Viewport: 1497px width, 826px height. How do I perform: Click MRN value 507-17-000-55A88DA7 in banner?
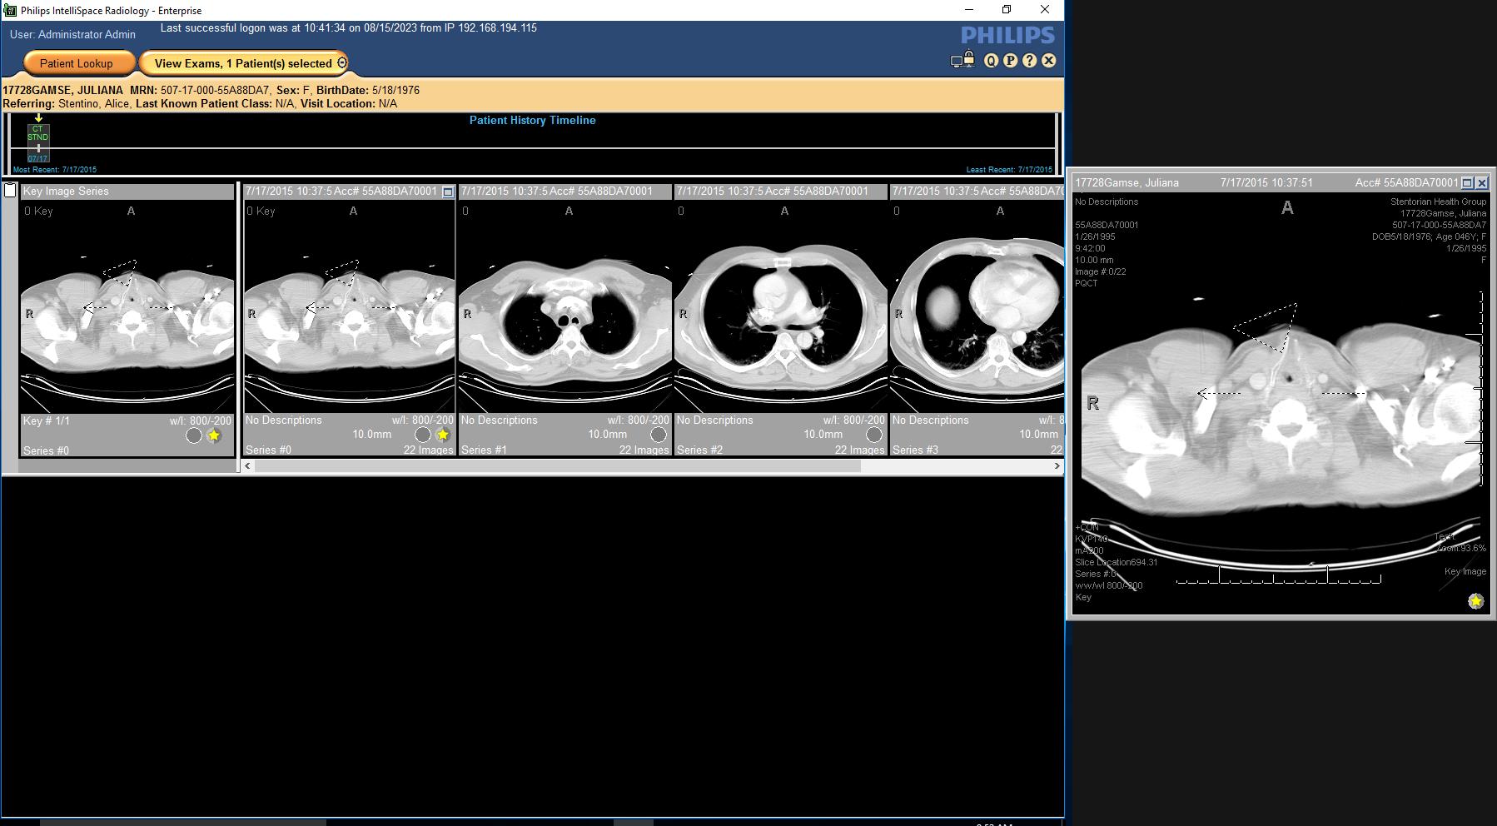215,90
